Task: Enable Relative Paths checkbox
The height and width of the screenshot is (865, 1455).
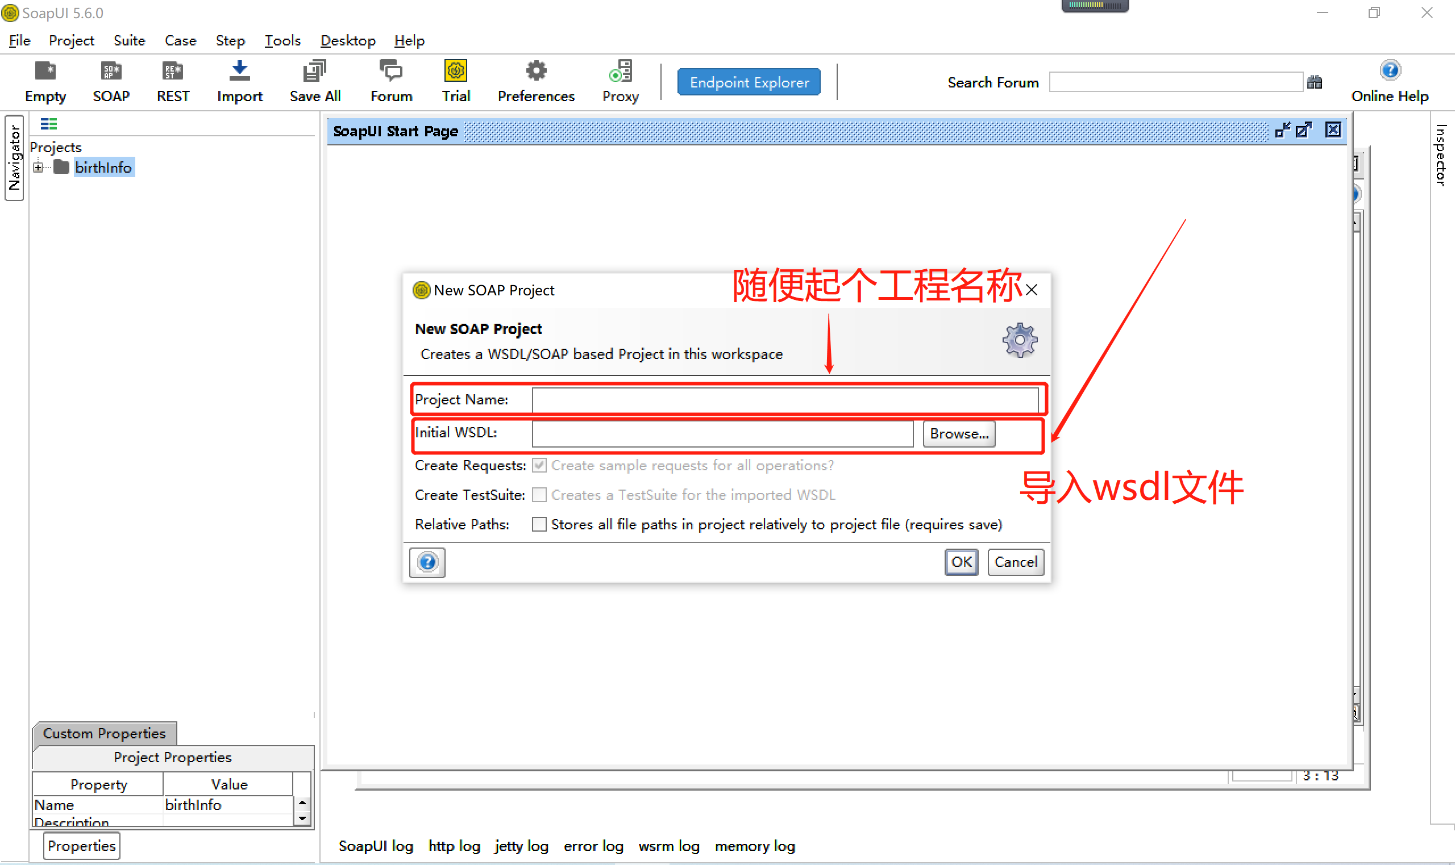Action: [x=539, y=524]
